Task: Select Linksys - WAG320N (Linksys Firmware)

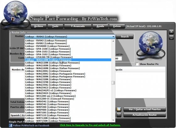Action: click(x=68, y=79)
